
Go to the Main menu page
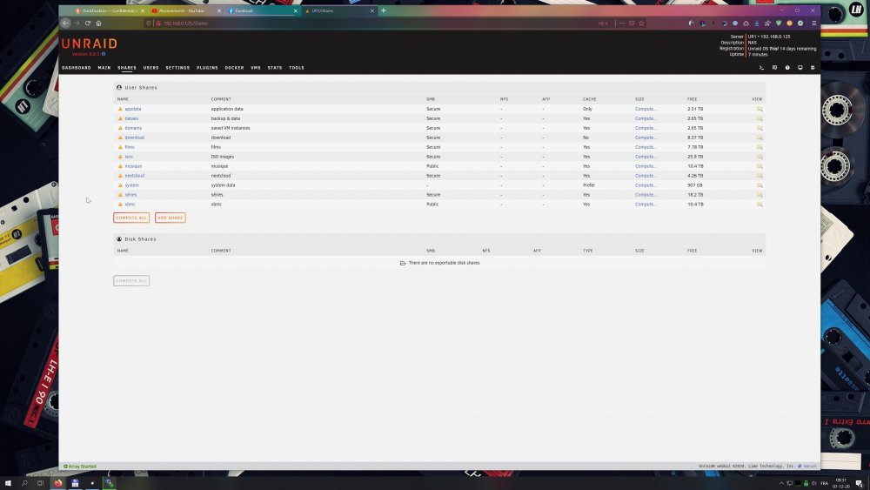104,68
